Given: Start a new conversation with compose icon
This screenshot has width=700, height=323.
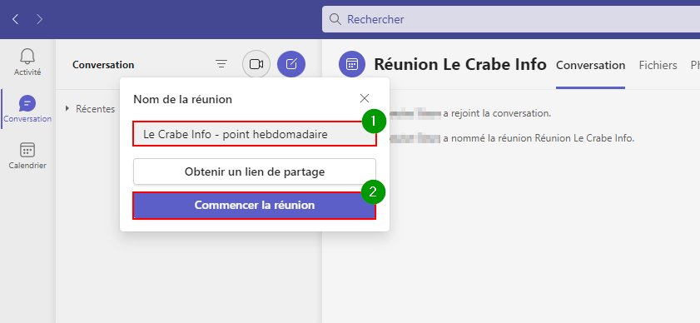Looking at the screenshot, I should point(291,64).
